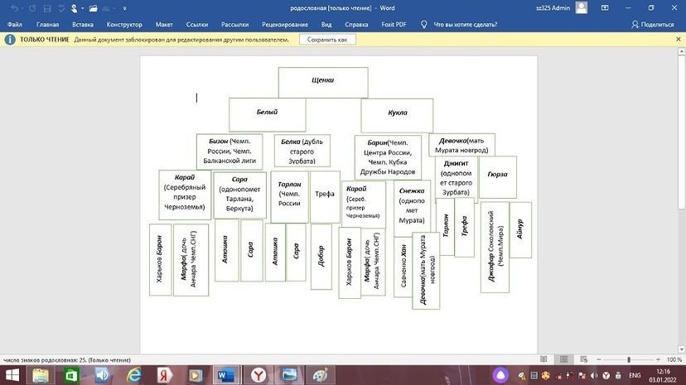
Task: Click the Добар vertical text box
Action: (x=321, y=257)
